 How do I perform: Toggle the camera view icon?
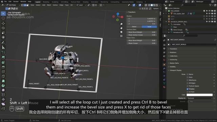pos(121,32)
